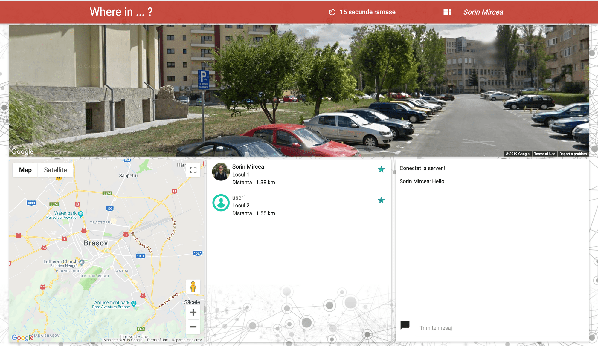Click the ASTRA district label
The image size is (598, 346).
pyautogui.click(x=122, y=271)
